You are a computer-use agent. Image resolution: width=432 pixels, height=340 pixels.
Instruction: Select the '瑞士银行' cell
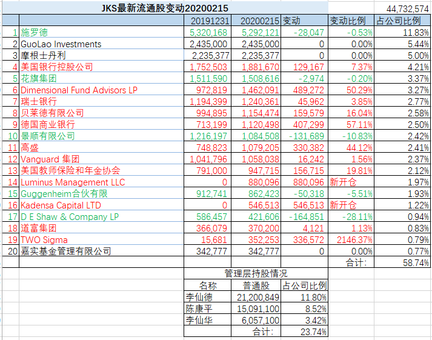pos(101,101)
